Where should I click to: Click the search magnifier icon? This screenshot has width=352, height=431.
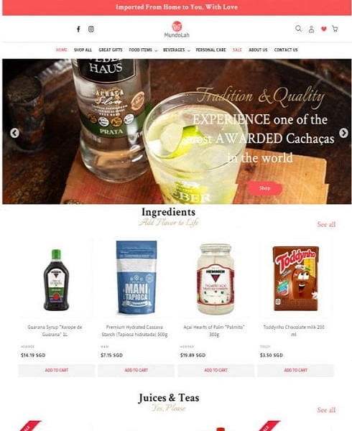coord(298,29)
